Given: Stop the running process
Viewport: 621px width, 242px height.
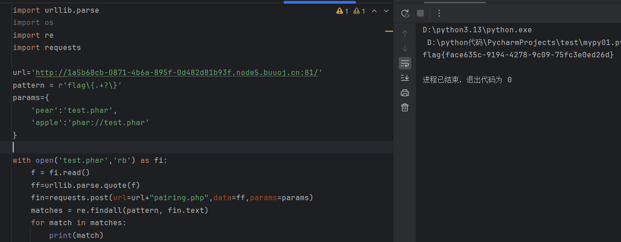Looking at the screenshot, I should (420, 13).
